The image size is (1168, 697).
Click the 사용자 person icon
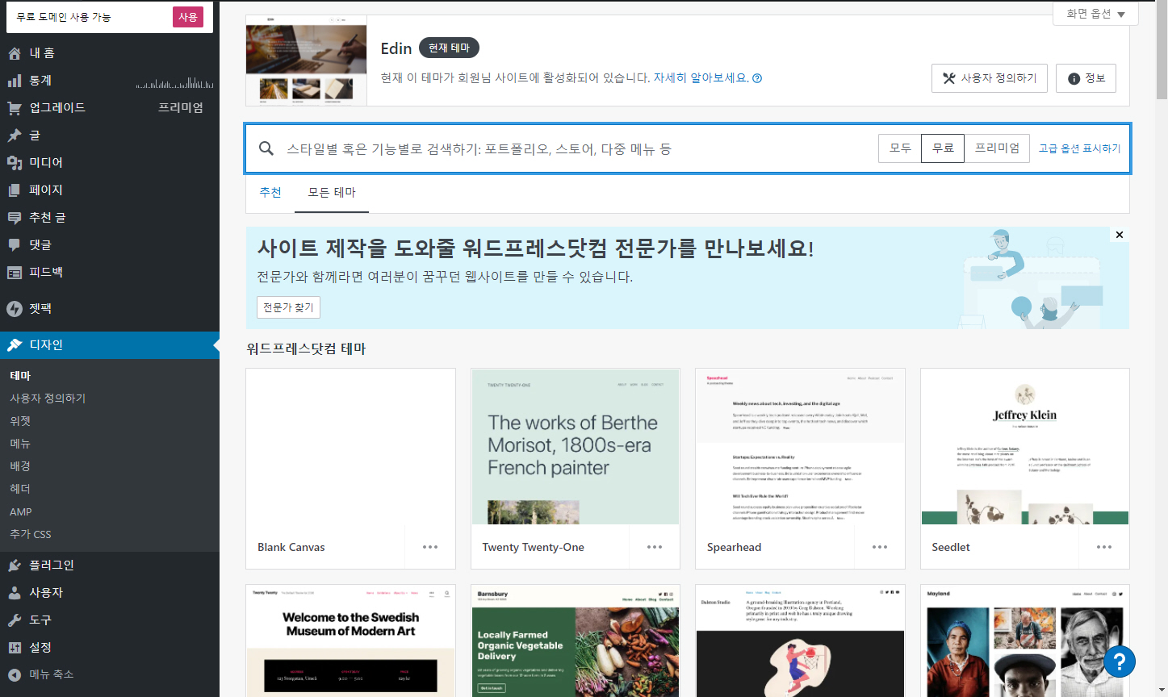click(x=15, y=593)
